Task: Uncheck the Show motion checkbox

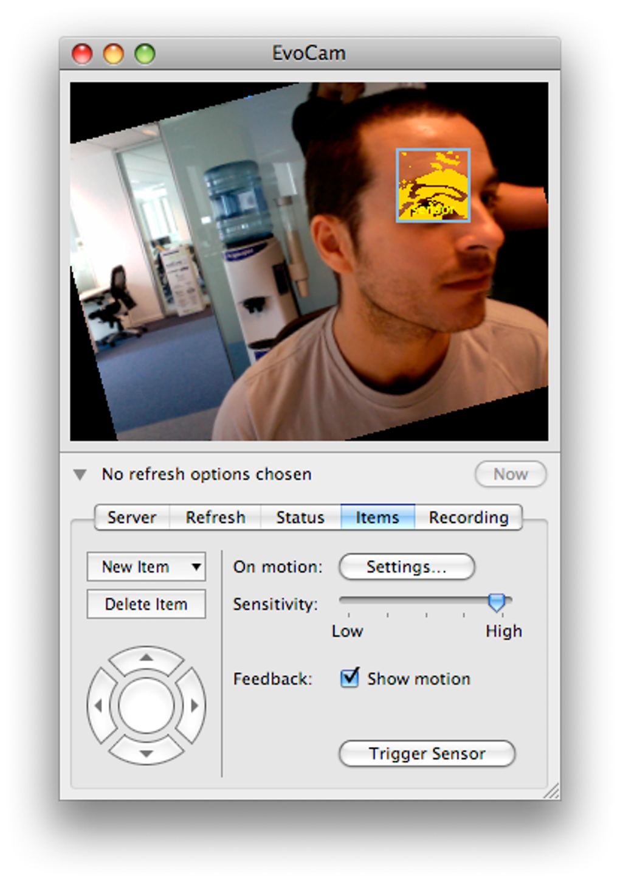Action: coord(350,677)
